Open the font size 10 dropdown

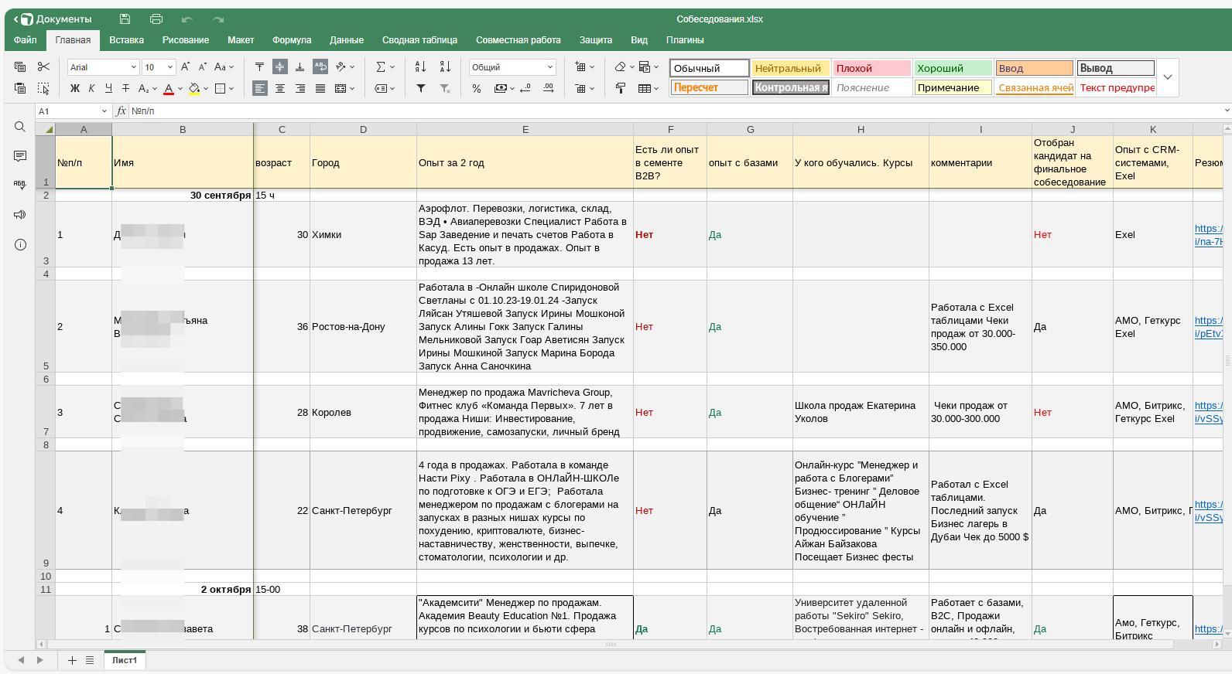coord(170,67)
